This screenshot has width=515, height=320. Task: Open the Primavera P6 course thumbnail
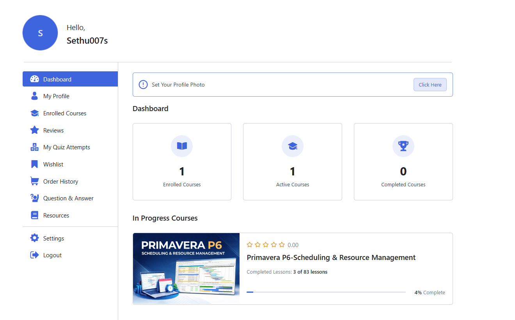tap(186, 268)
